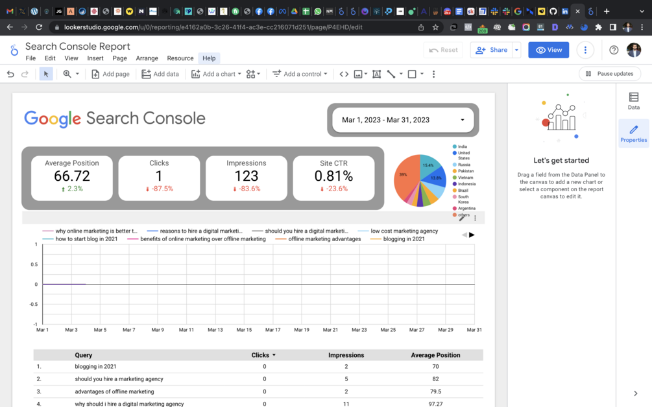This screenshot has height=407, width=652.
Task: Click the Search Console Report title
Action: pyautogui.click(x=78, y=46)
